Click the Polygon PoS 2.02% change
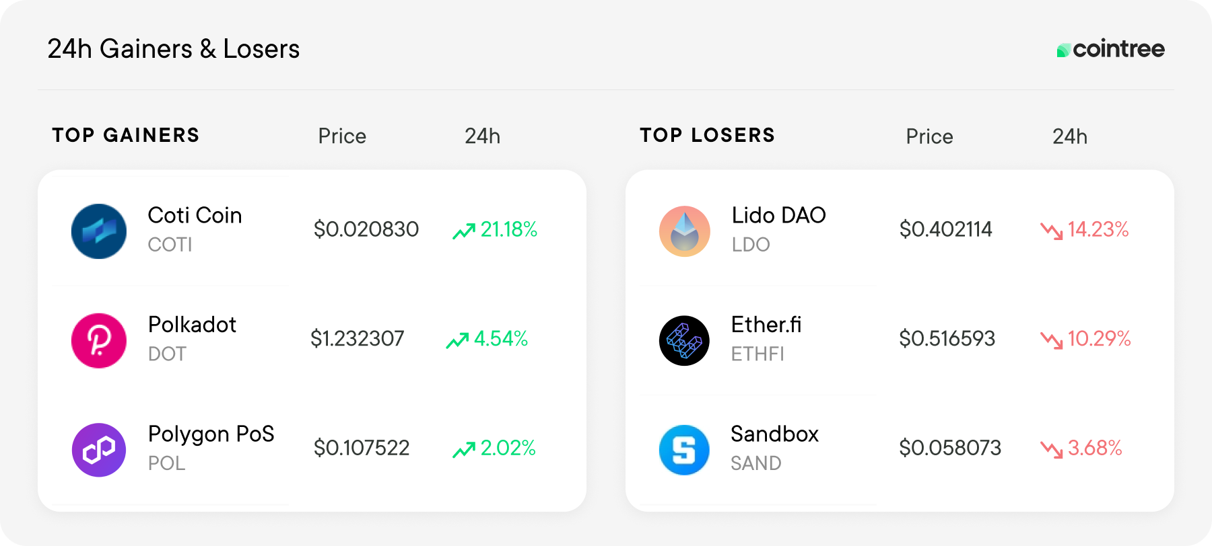 508,448
